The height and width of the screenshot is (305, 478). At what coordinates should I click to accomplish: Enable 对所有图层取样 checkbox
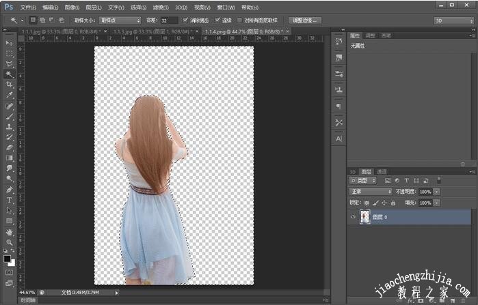tap(239, 20)
